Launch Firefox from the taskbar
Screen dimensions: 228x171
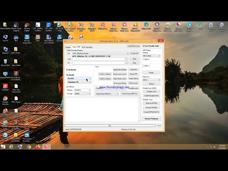point(38,147)
